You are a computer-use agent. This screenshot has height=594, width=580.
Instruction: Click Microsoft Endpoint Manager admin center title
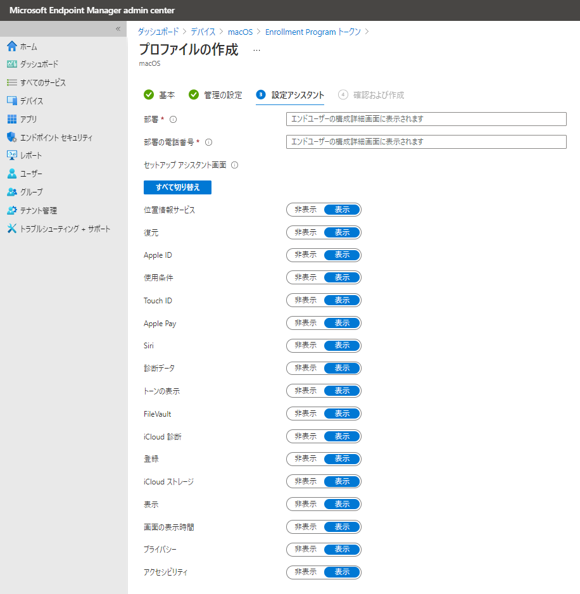92,10
